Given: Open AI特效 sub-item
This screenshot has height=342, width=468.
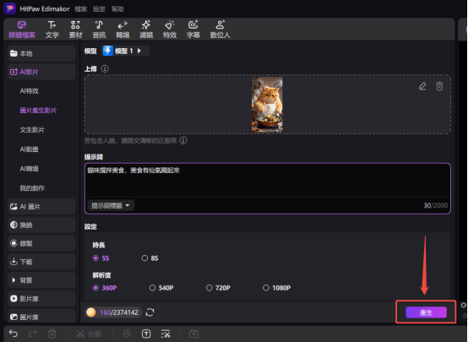Looking at the screenshot, I should [30, 91].
